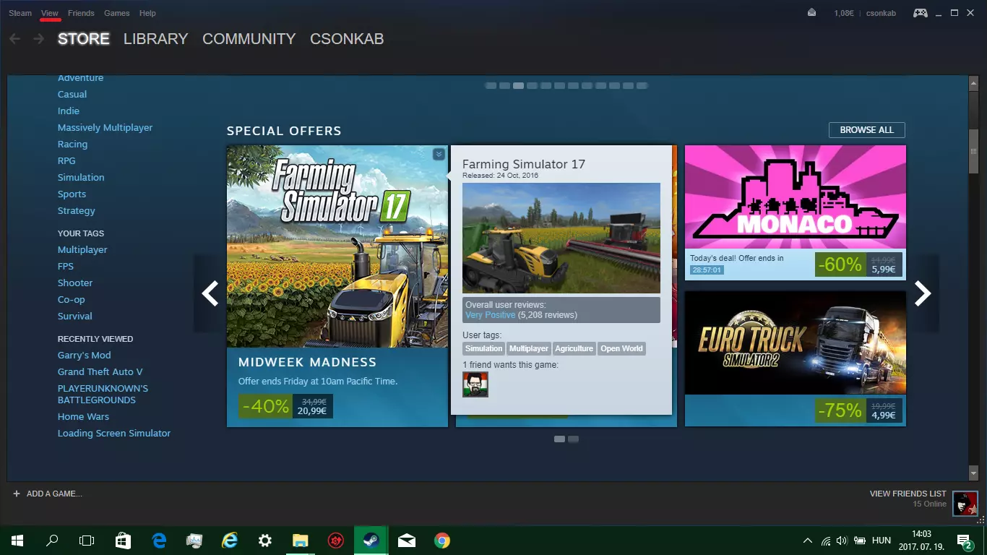Open the Action Center notifications icon
987x555 pixels.
(964, 541)
